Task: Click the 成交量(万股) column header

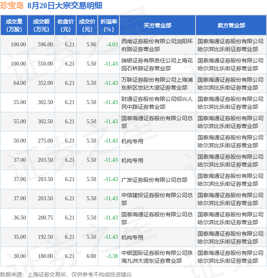Action: [x=14, y=25]
